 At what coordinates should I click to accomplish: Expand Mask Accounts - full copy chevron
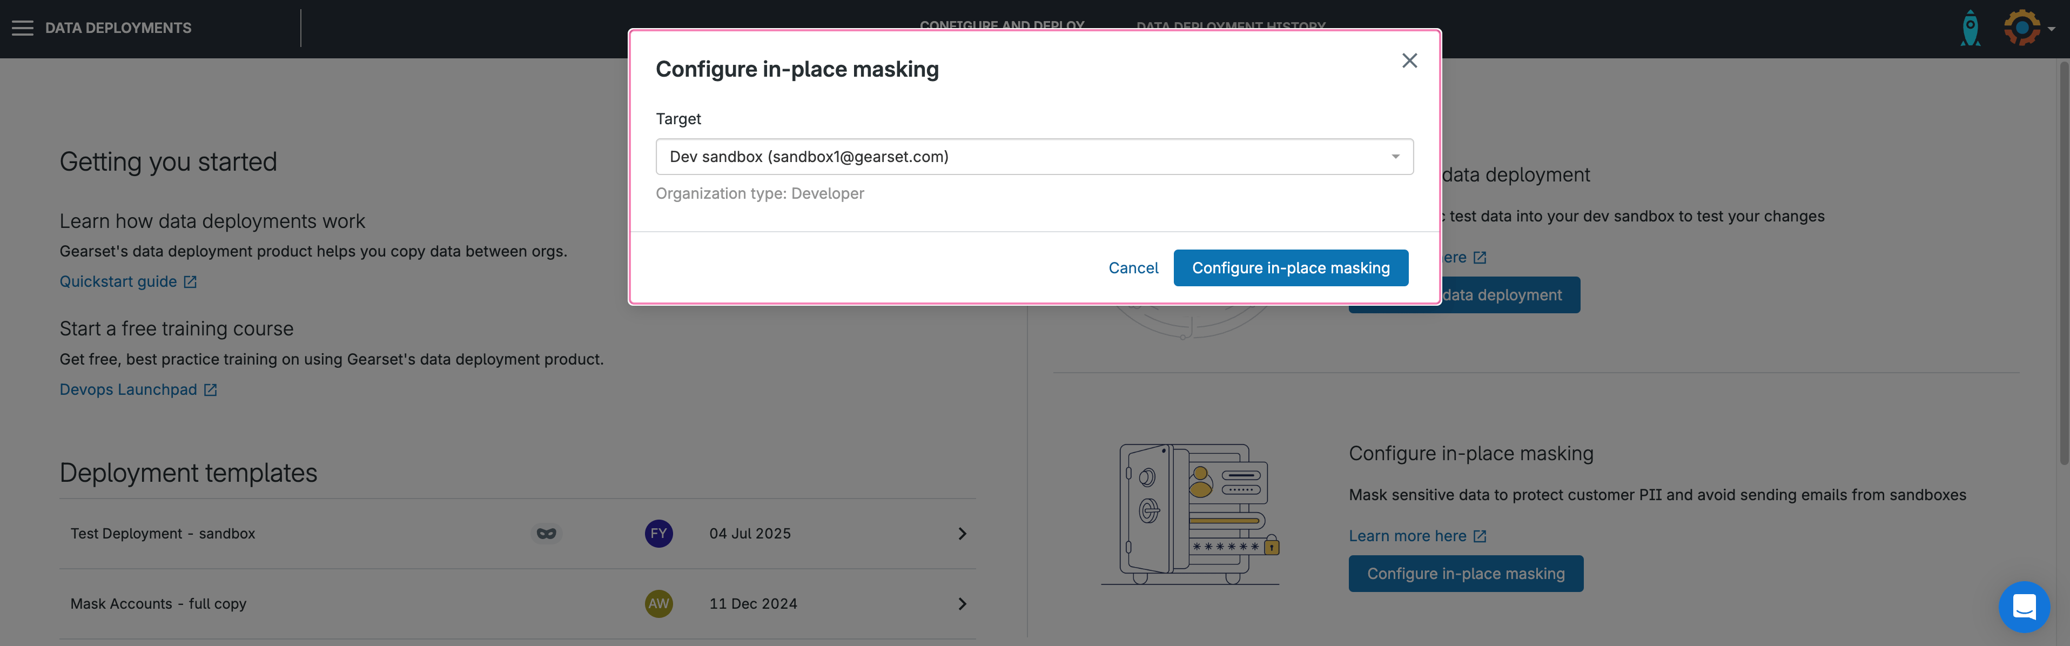pos(962,603)
